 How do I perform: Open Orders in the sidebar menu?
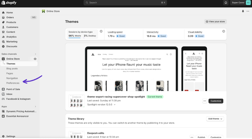click(10, 17)
